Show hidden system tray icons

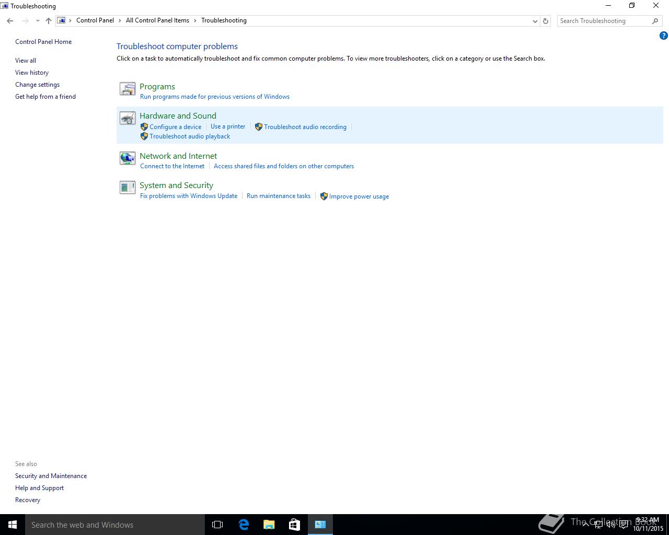(586, 525)
